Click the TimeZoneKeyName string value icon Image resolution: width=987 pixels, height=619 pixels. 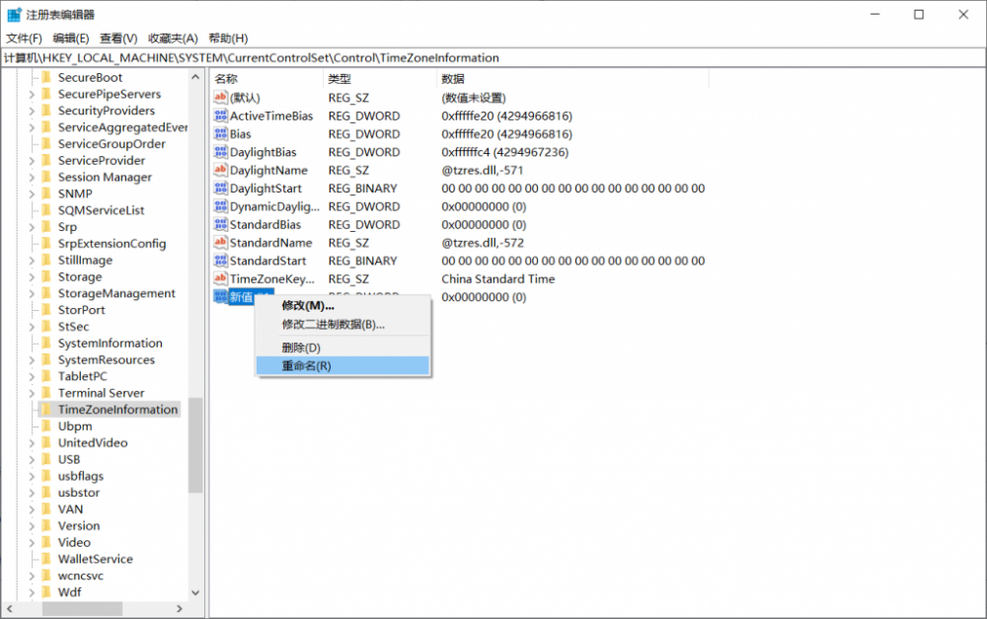click(x=221, y=279)
